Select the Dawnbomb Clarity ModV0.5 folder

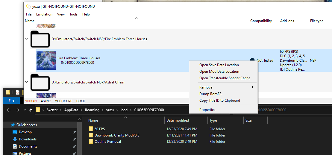coord(117,135)
